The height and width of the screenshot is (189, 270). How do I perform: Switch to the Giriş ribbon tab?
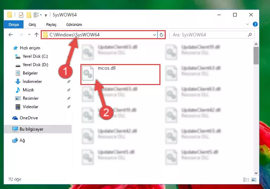click(x=32, y=24)
